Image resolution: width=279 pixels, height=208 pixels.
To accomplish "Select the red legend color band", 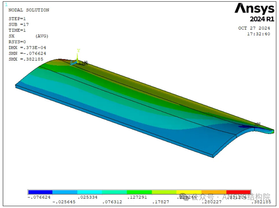I will coord(238,192).
